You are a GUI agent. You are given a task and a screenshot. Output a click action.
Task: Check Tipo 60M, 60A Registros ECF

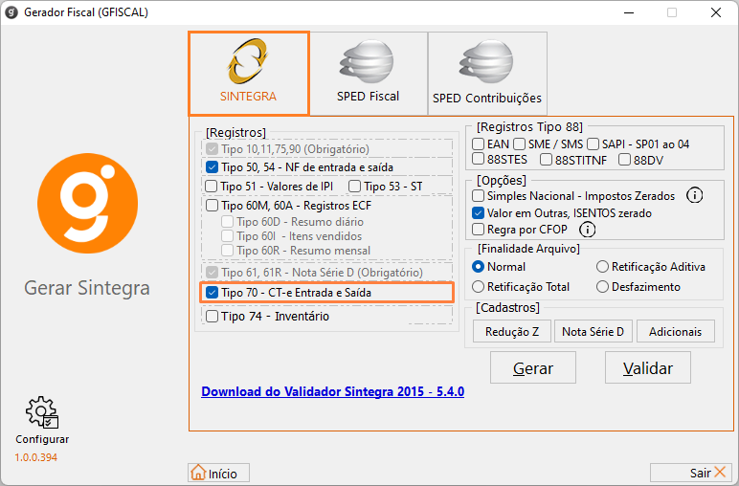(x=213, y=206)
